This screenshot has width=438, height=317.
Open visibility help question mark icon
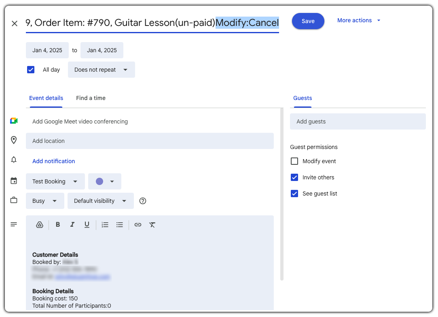(x=143, y=201)
